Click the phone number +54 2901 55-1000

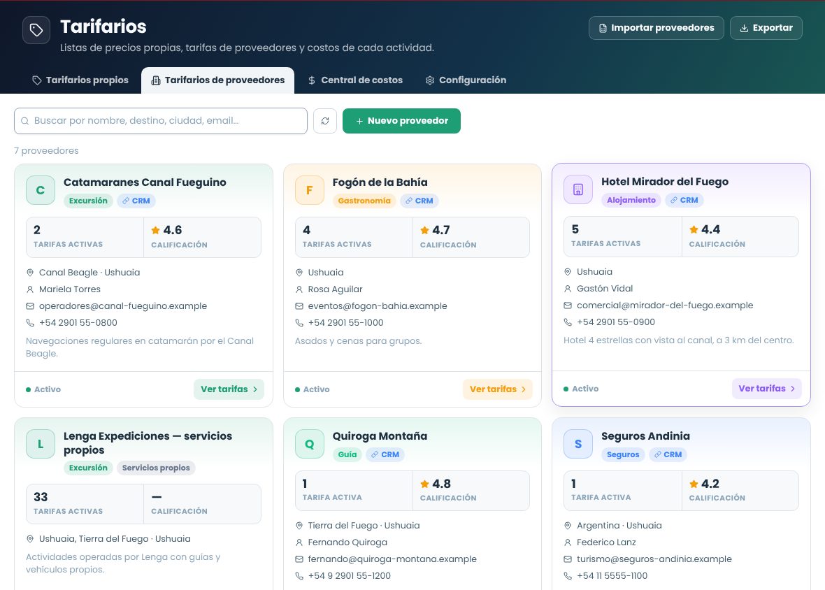(x=345, y=323)
